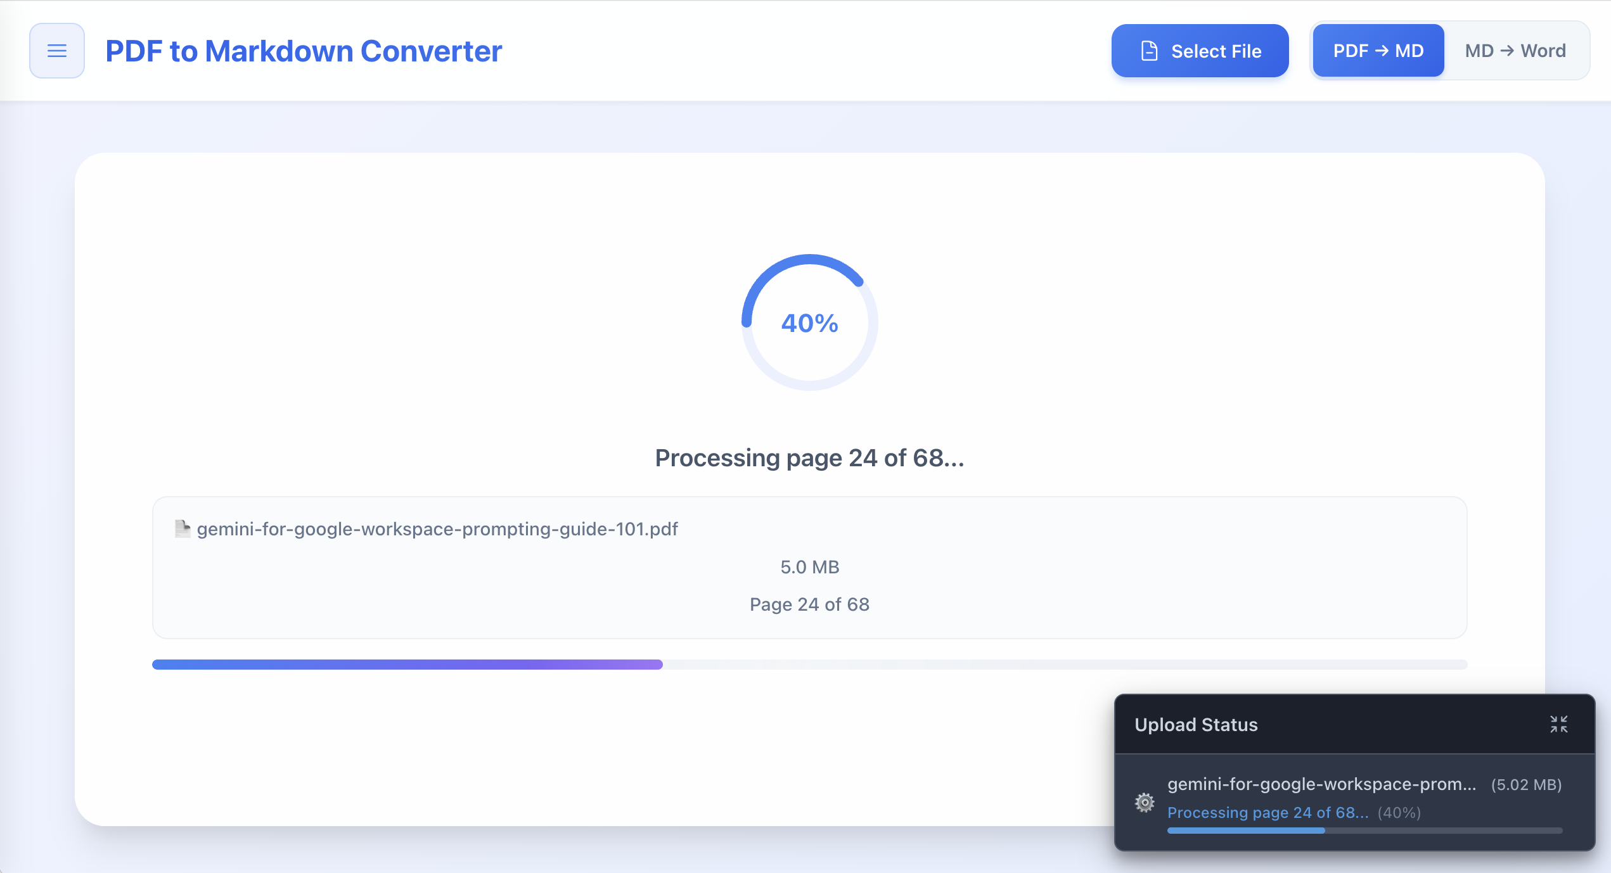Screen dimensions: 1611x873
Task: Click the PDF to Markdown Converter title
Action: point(304,51)
